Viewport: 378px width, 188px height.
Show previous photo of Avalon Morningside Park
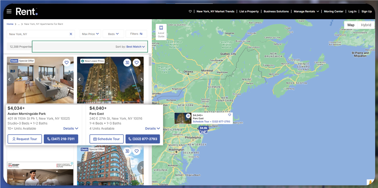[9, 80]
